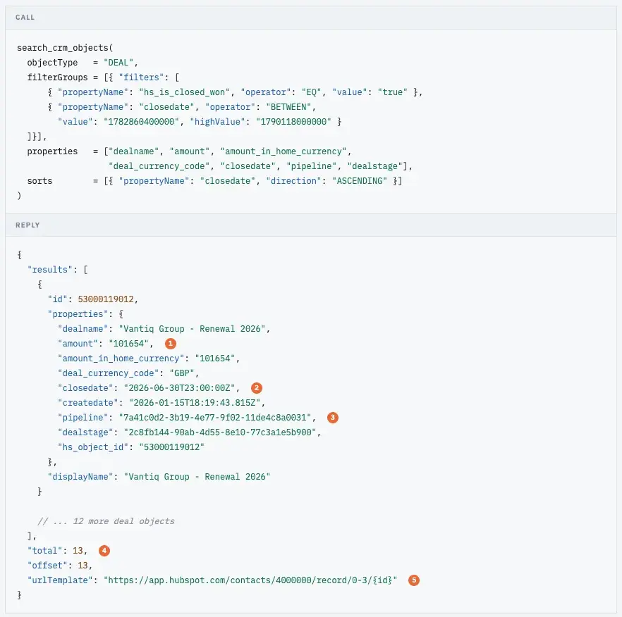622x617 pixels.
Task: Select the "ASCENDING" direction value
Action: [x=360, y=181]
